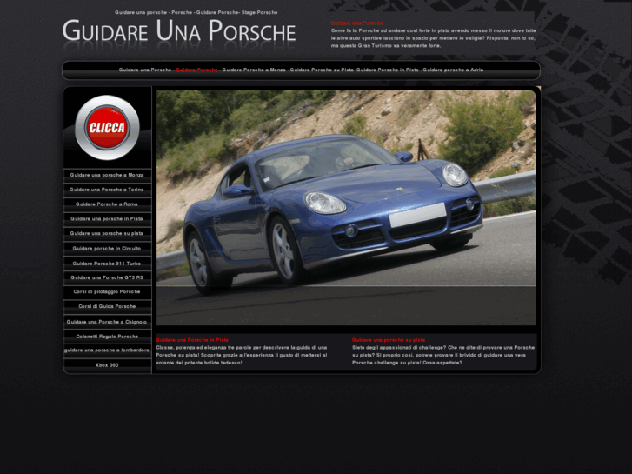Click the blue Porsche Cayman photo

click(346, 208)
